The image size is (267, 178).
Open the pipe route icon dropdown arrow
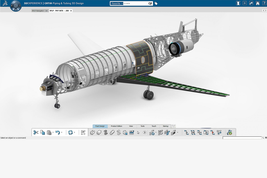coord(156,132)
